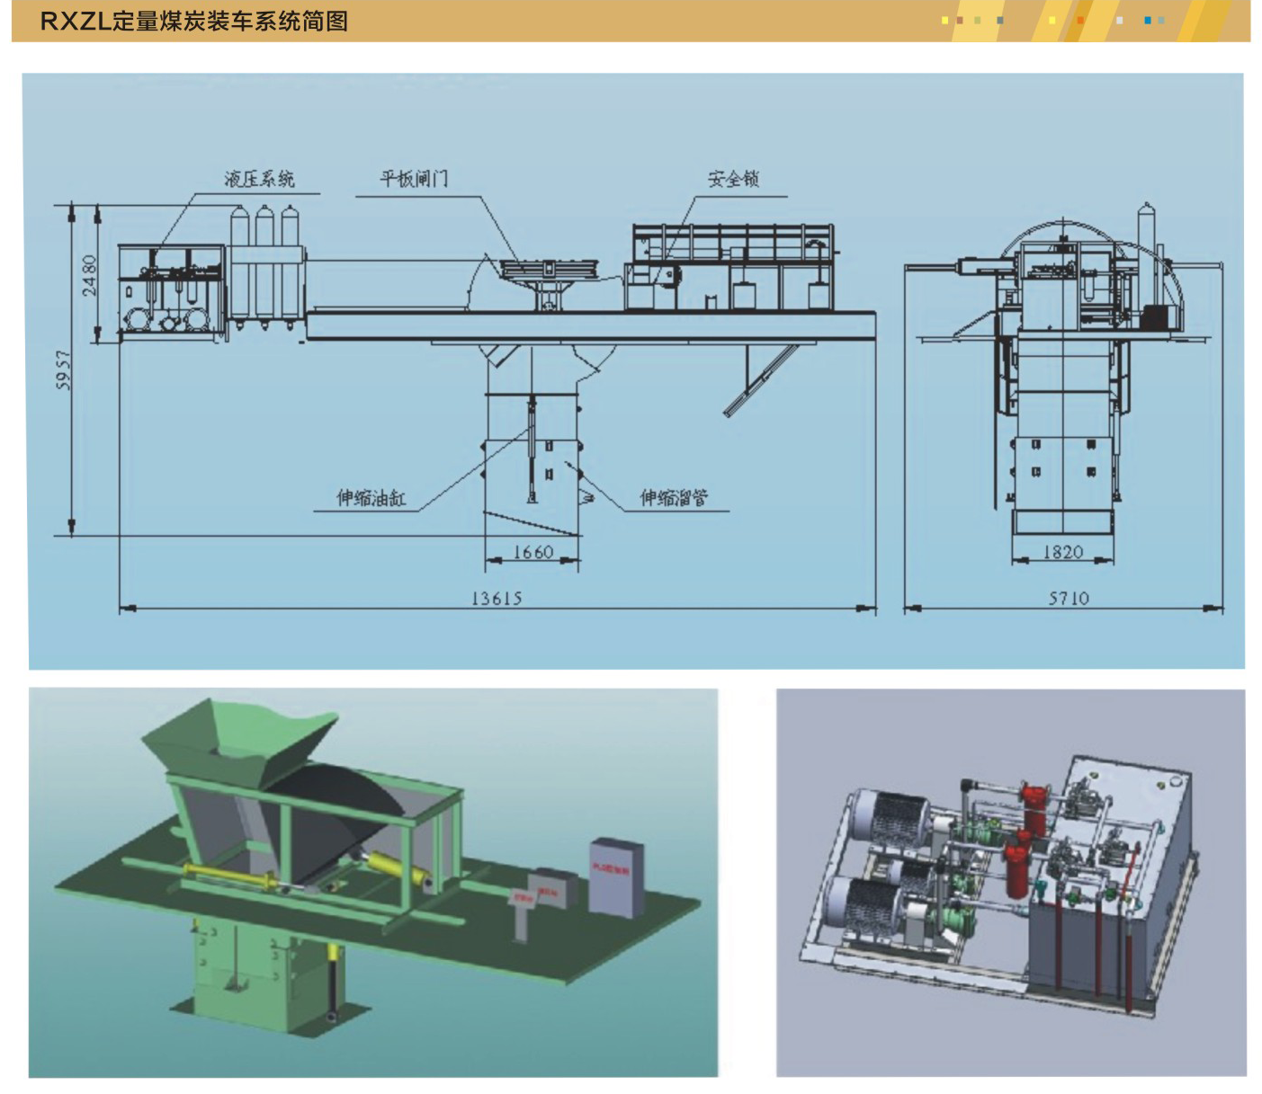Click the vertical 5957 height dimension
1262x1094 pixels.
[63, 369]
